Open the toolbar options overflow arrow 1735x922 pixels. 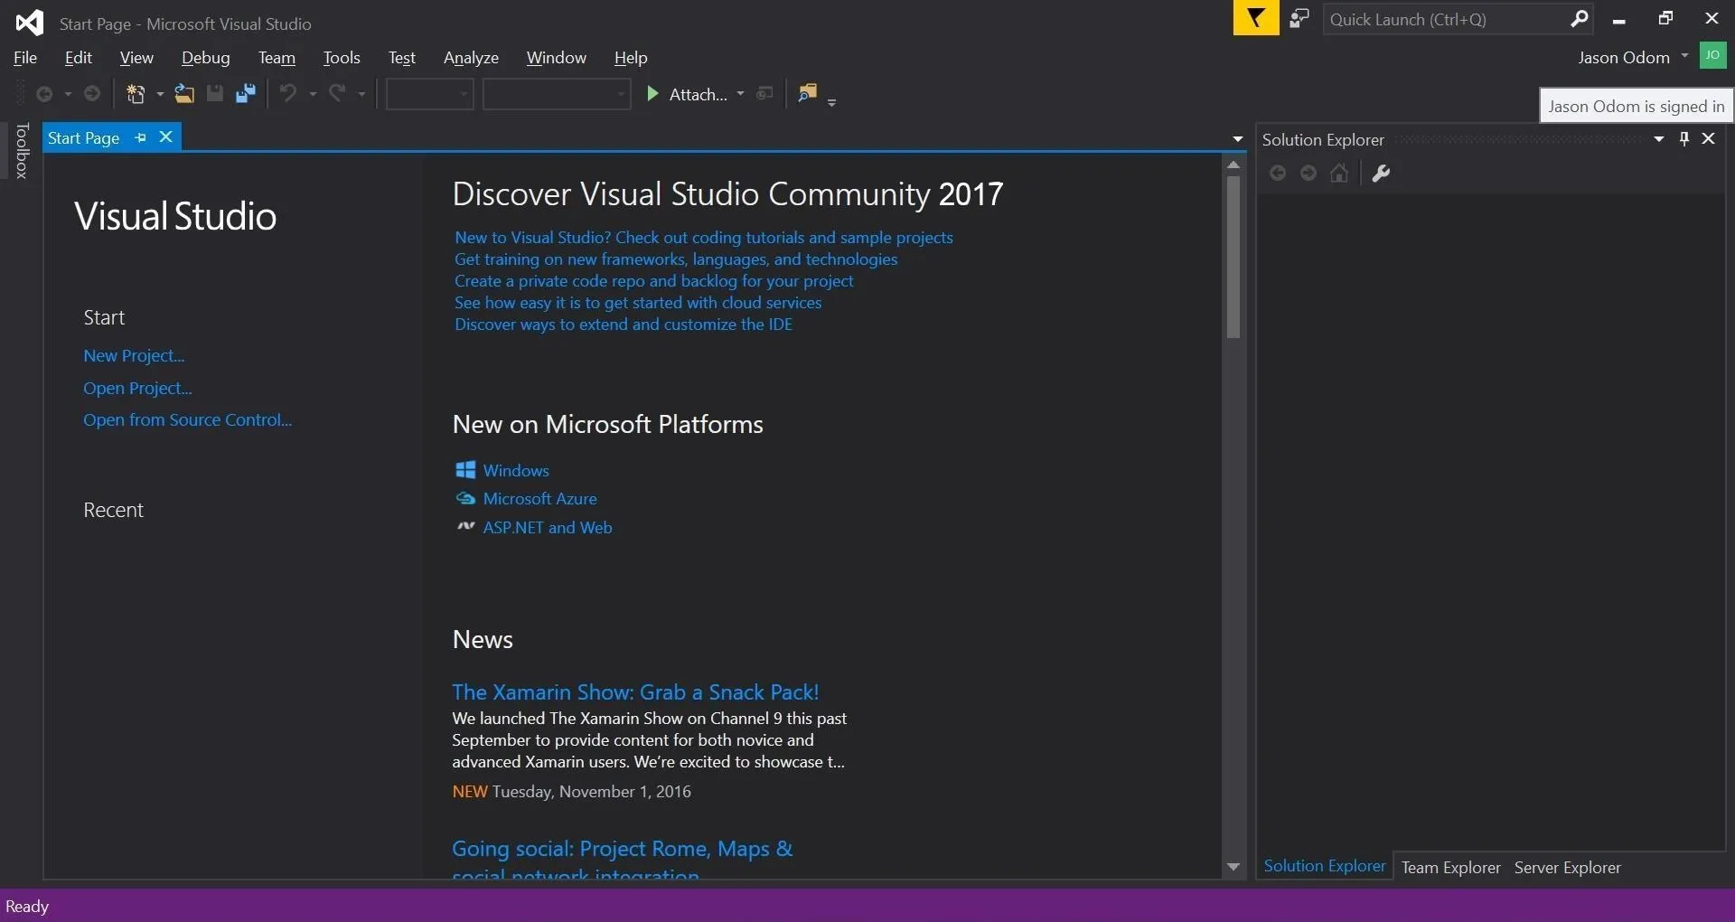pos(831,101)
